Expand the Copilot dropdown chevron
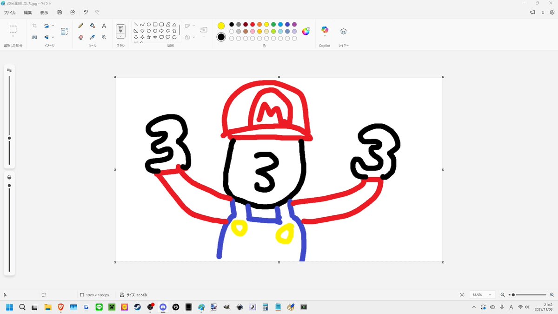The width and height of the screenshot is (558, 314). pos(325,36)
